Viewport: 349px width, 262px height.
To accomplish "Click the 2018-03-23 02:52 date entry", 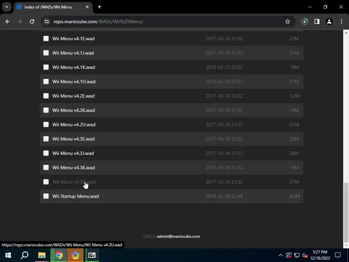I will point(224,67).
